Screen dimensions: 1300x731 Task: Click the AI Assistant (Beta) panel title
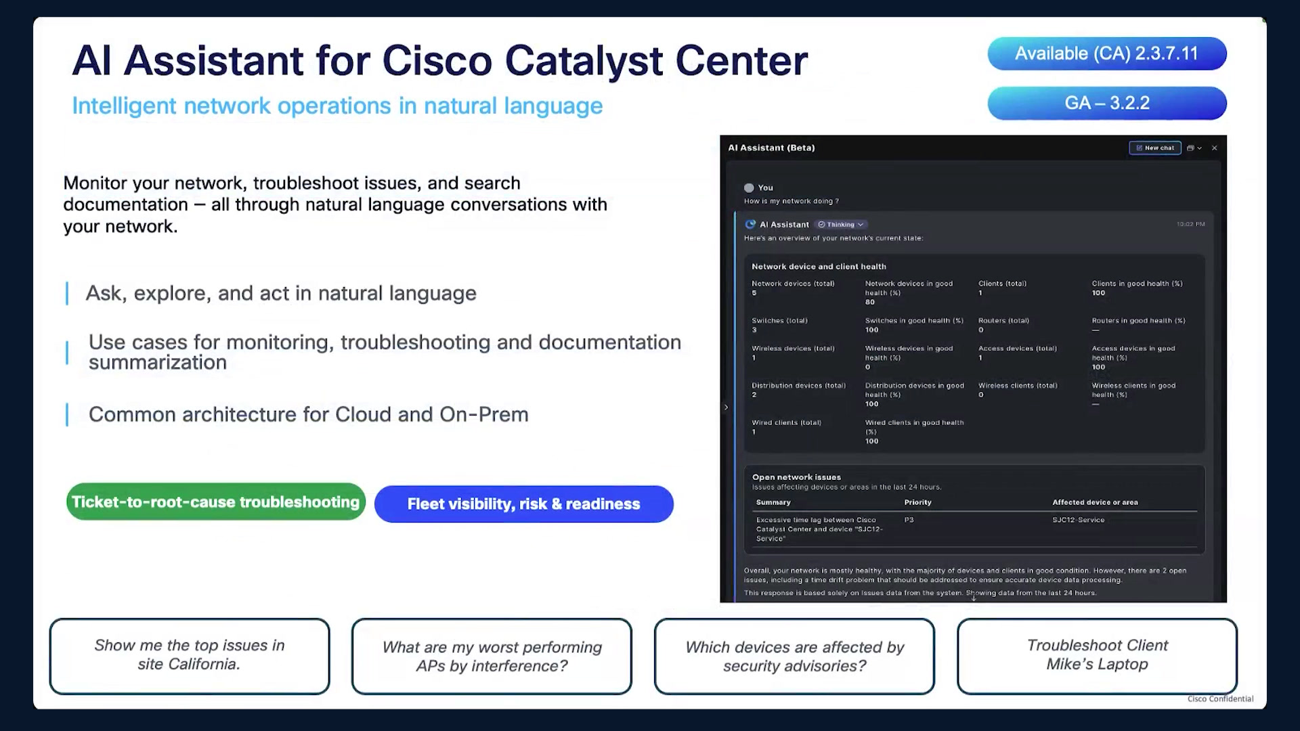(771, 148)
